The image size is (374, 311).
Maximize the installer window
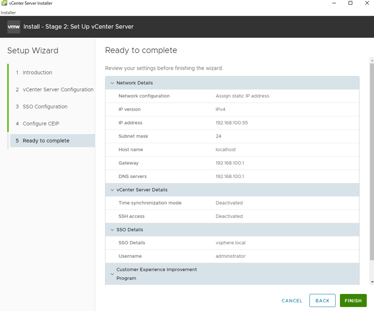tap(350, 3)
